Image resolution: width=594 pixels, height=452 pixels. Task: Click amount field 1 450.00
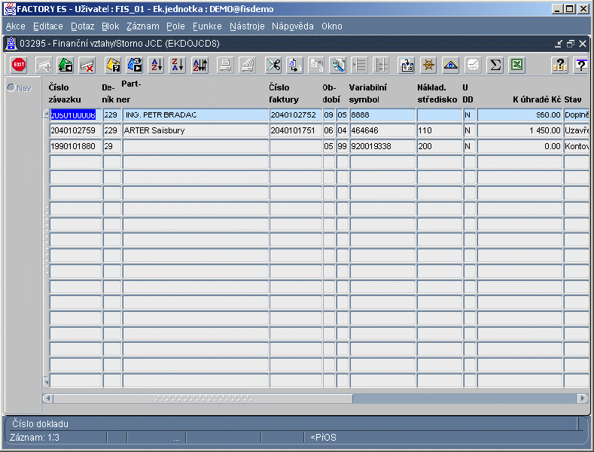point(519,130)
